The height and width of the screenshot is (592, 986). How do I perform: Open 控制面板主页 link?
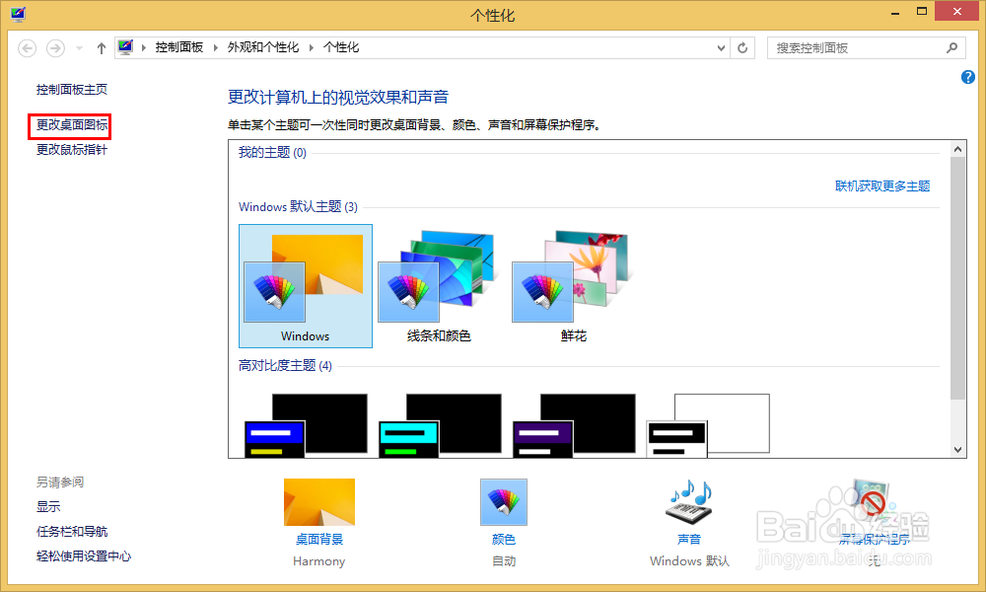tap(72, 90)
